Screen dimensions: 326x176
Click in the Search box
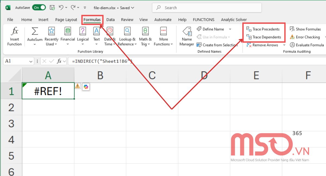coord(207,8)
